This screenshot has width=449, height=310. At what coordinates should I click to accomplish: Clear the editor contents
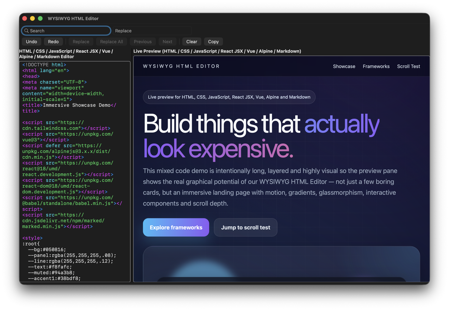point(191,42)
